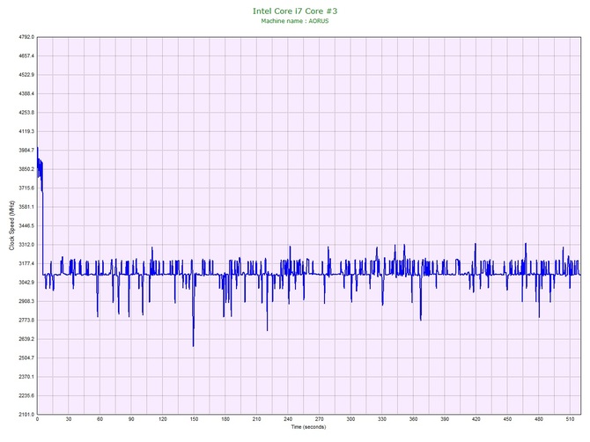Screen dimensions: 590x442
Task: Click the 4253.8 y-axis value
Action: tap(26, 113)
